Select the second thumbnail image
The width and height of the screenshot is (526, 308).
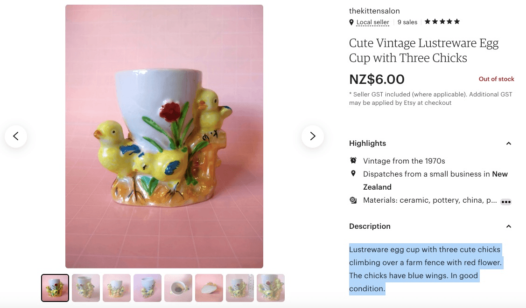[86, 288]
